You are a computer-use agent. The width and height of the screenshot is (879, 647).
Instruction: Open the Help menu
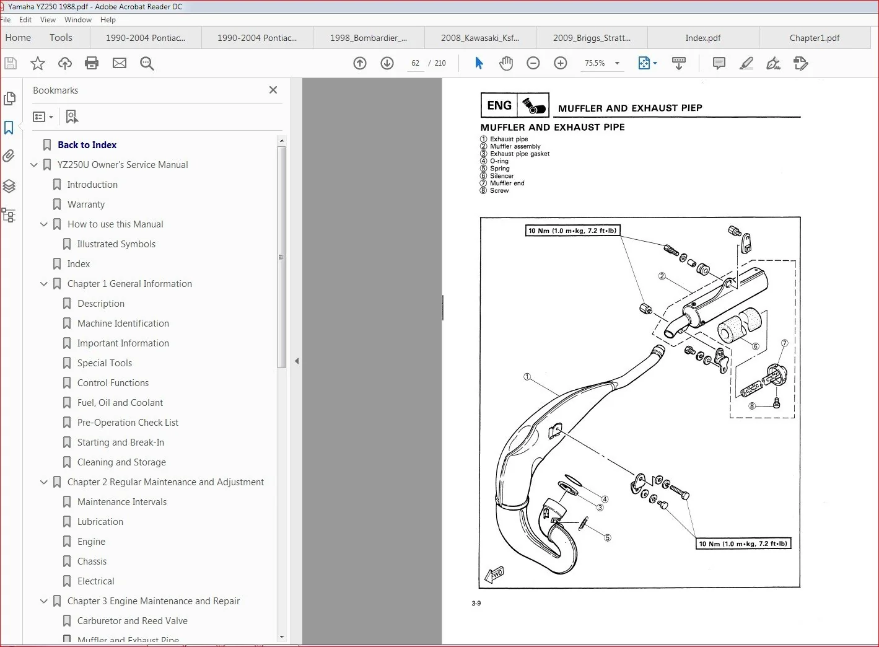pyautogui.click(x=108, y=20)
